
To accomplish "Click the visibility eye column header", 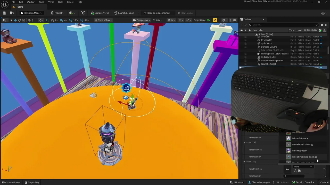I will coord(241,30).
